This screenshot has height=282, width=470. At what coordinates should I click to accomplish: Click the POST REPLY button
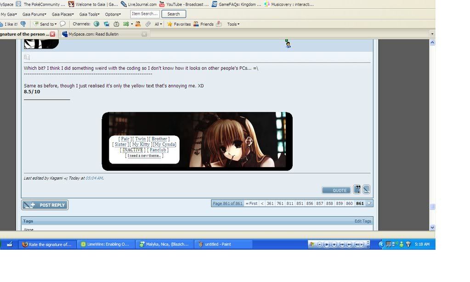45,205
